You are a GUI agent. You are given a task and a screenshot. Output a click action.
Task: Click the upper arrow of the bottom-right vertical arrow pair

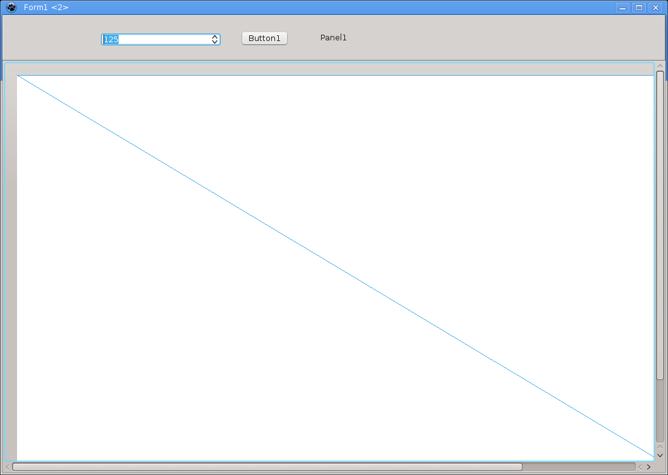tap(660, 447)
